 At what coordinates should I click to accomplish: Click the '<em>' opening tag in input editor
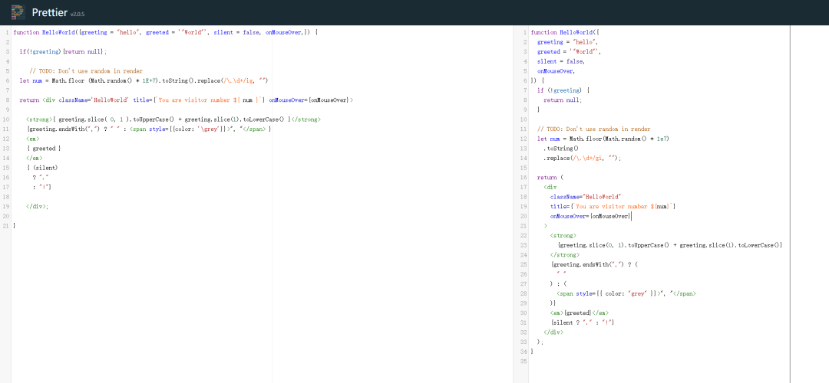coord(32,139)
